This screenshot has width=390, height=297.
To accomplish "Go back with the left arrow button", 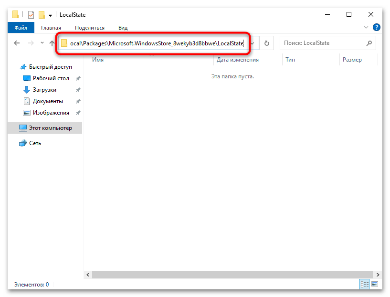I will [x=17, y=43].
